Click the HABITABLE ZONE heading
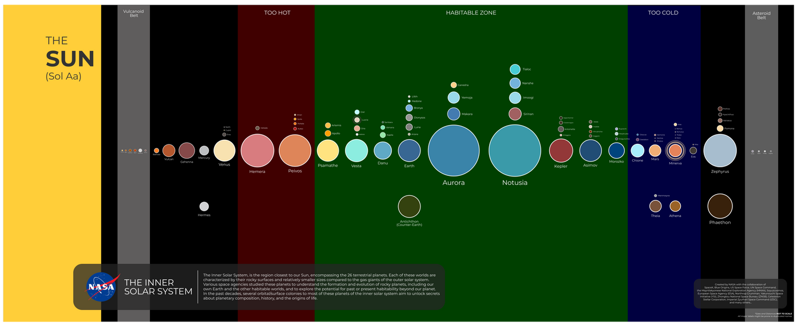The image size is (801, 326). [471, 13]
